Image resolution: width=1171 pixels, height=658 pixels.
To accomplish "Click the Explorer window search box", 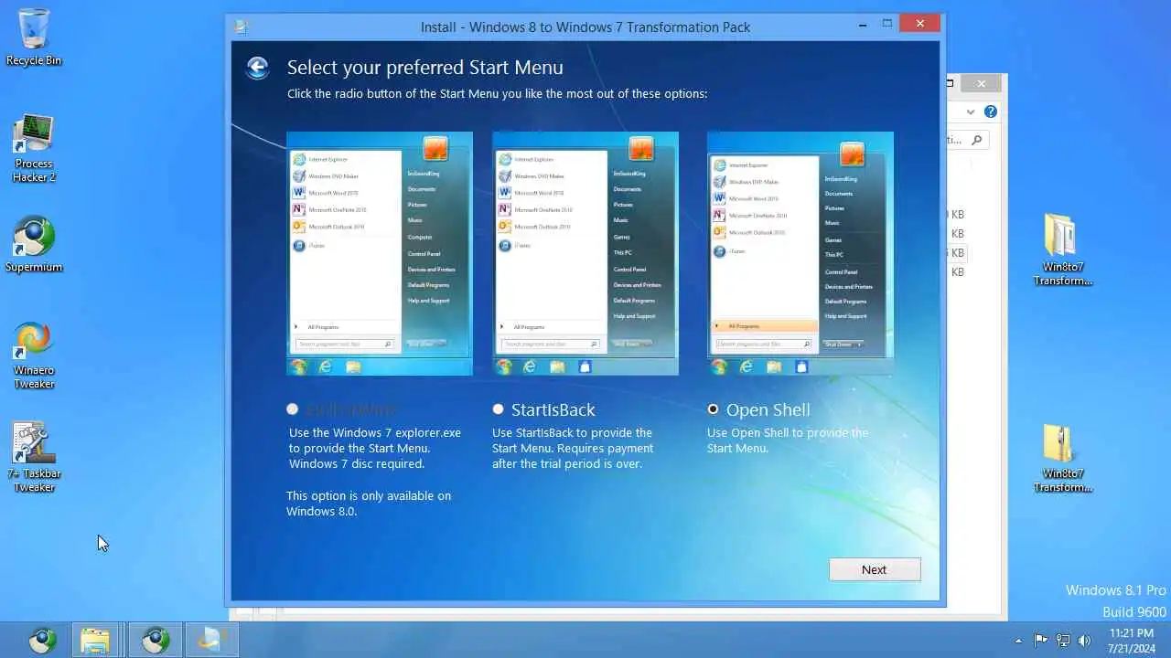I will point(968,140).
